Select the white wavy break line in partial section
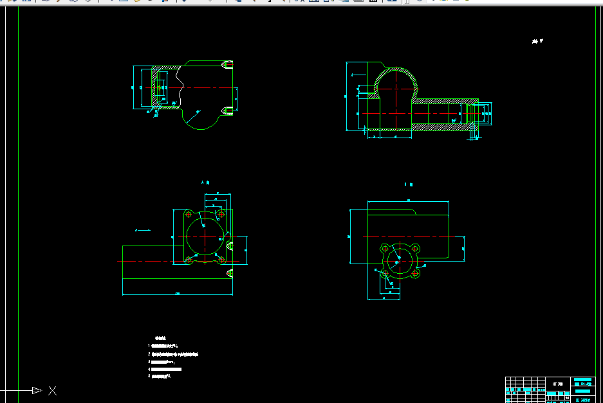The height and width of the screenshot is (403, 603). (179, 87)
